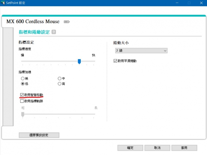The width and height of the screenshot is (207, 155).
Task: Click the pointer speed slider thumb
Action: [79, 61]
